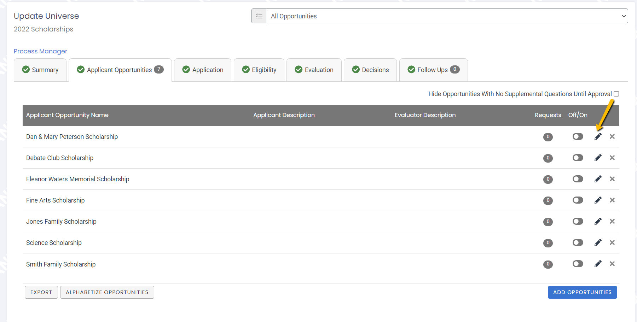The image size is (637, 322).
Task: Click the Science Scholarship name
Action: tap(54, 243)
